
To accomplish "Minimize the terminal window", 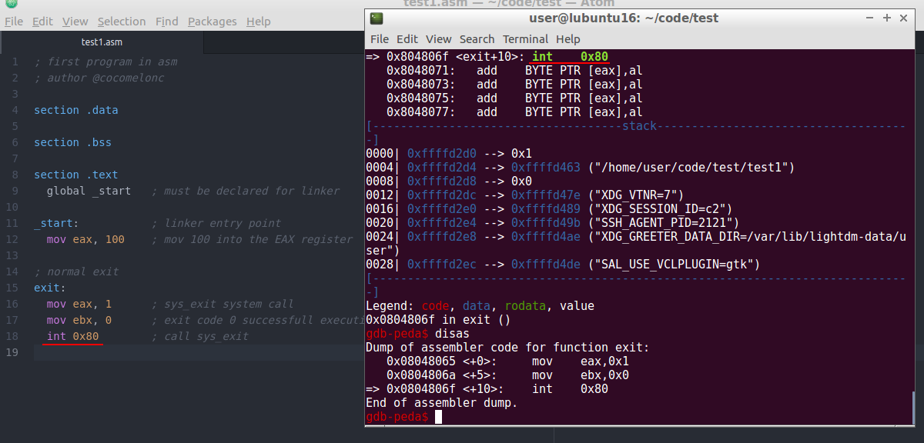I will click(x=870, y=18).
